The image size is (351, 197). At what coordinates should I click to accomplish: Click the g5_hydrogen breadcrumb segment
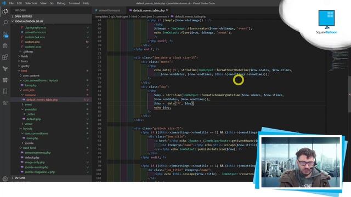tap(120, 16)
